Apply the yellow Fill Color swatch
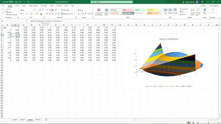Viewport: 221px width, 124px height. 37,14
